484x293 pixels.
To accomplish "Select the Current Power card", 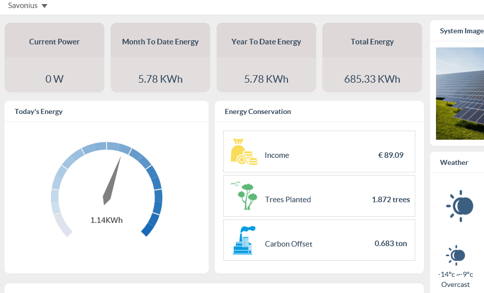I will coord(55,57).
